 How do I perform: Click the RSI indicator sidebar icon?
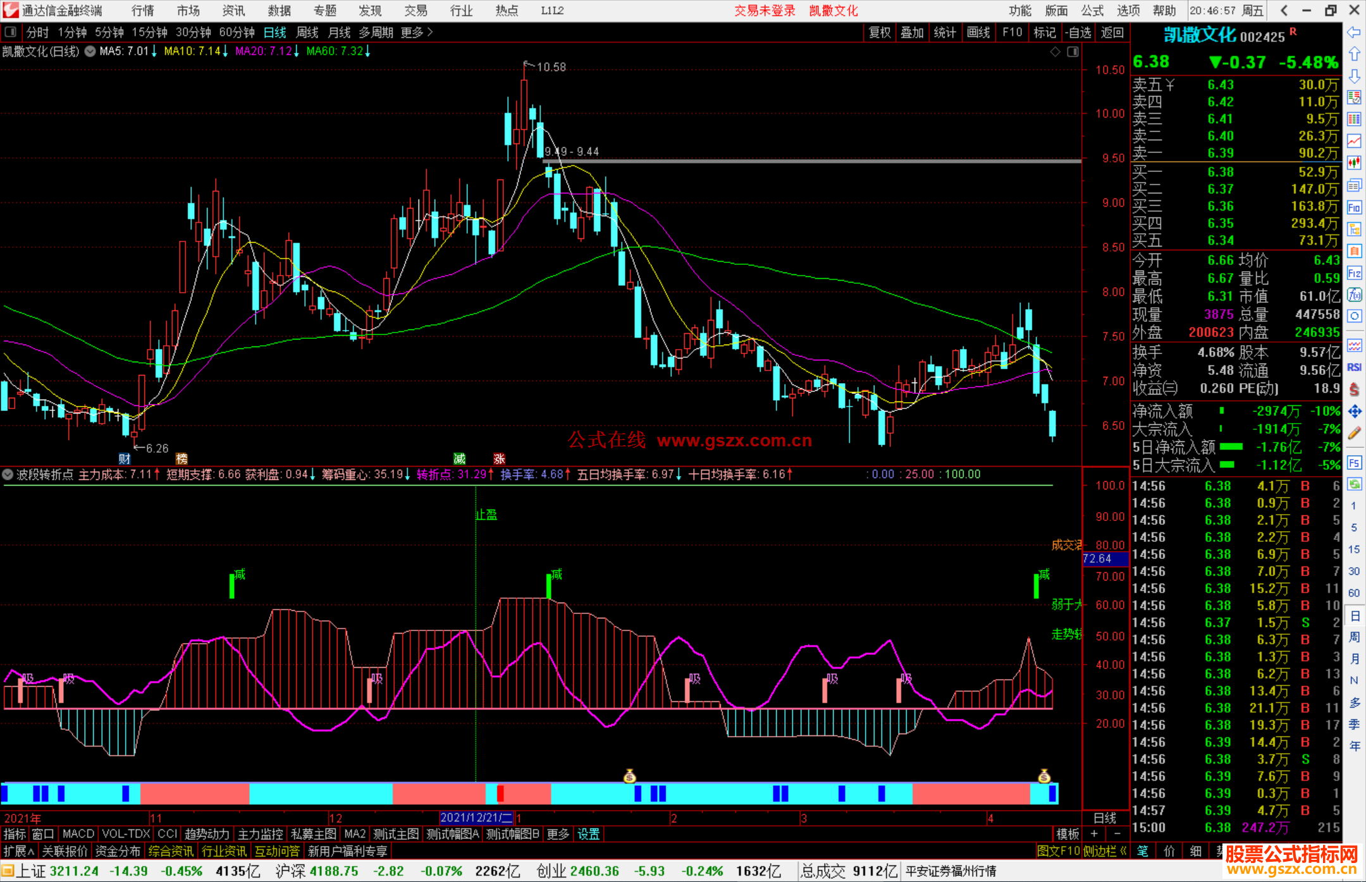(x=1354, y=367)
